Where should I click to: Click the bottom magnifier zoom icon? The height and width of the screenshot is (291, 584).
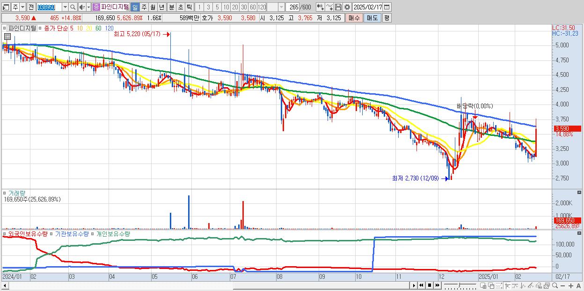pyautogui.click(x=555, y=285)
